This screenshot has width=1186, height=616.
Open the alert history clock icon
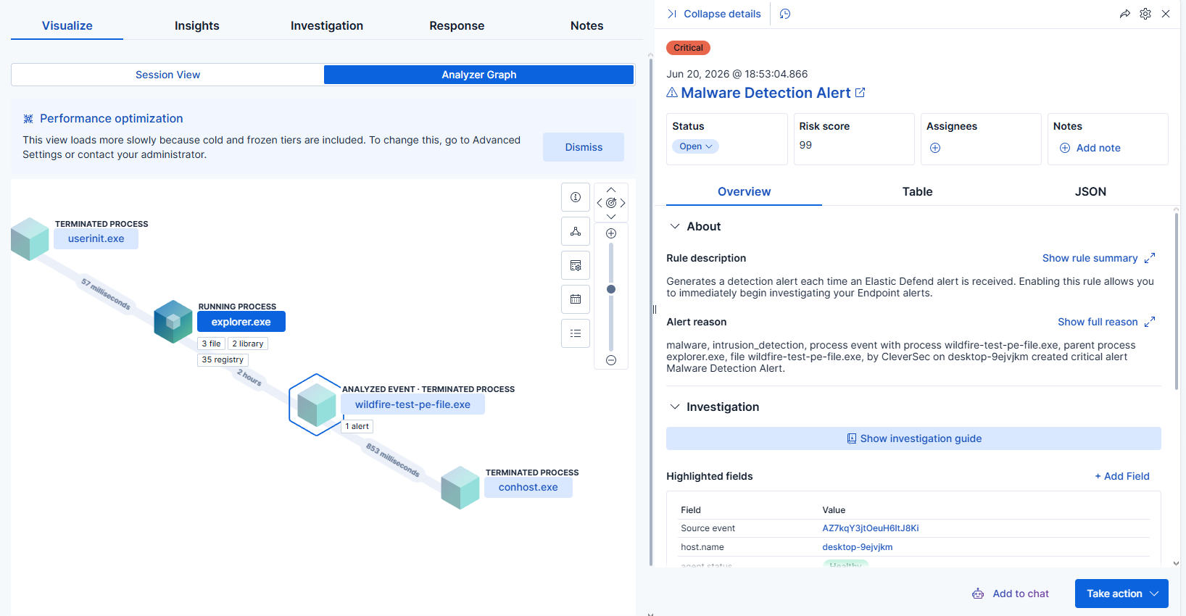pyautogui.click(x=785, y=14)
